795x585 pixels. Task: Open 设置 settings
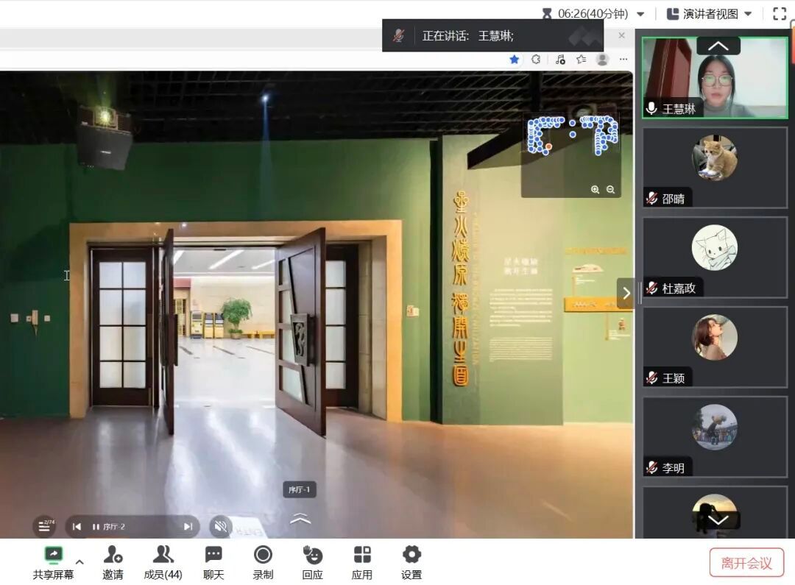pos(411,555)
